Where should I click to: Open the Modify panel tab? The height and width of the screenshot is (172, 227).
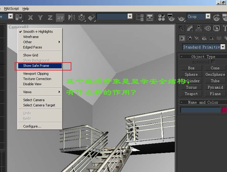pos(190,29)
